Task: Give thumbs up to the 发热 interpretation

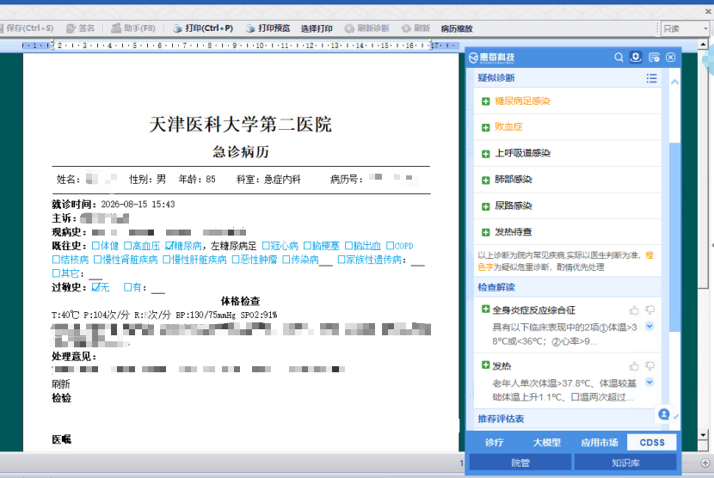Action: click(x=634, y=366)
